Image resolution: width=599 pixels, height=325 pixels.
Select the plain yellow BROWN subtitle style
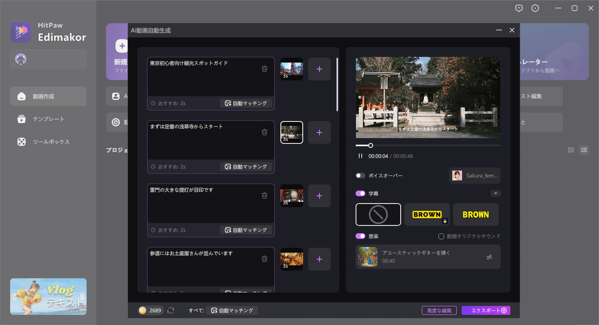[476, 214]
